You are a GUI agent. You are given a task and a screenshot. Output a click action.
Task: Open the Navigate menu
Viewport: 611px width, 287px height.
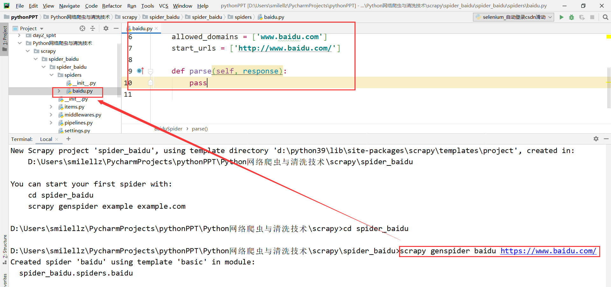click(x=69, y=6)
